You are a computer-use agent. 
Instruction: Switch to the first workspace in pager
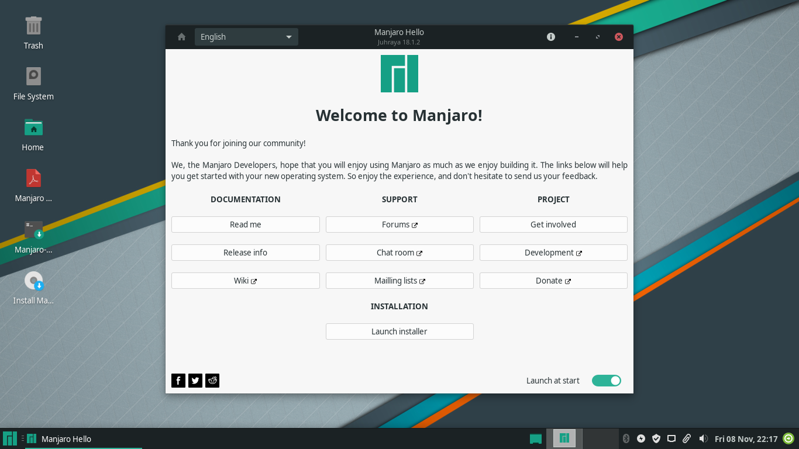pyautogui.click(x=564, y=438)
